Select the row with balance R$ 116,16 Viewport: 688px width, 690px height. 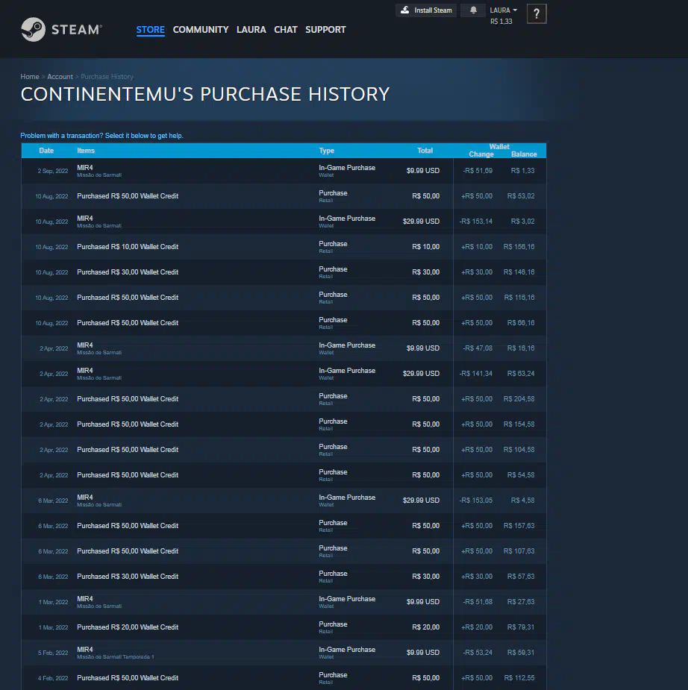click(284, 298)
